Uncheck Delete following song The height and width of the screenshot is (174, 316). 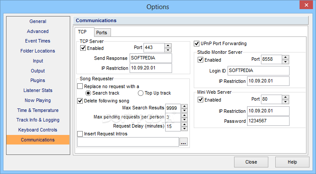coord(80,101)
